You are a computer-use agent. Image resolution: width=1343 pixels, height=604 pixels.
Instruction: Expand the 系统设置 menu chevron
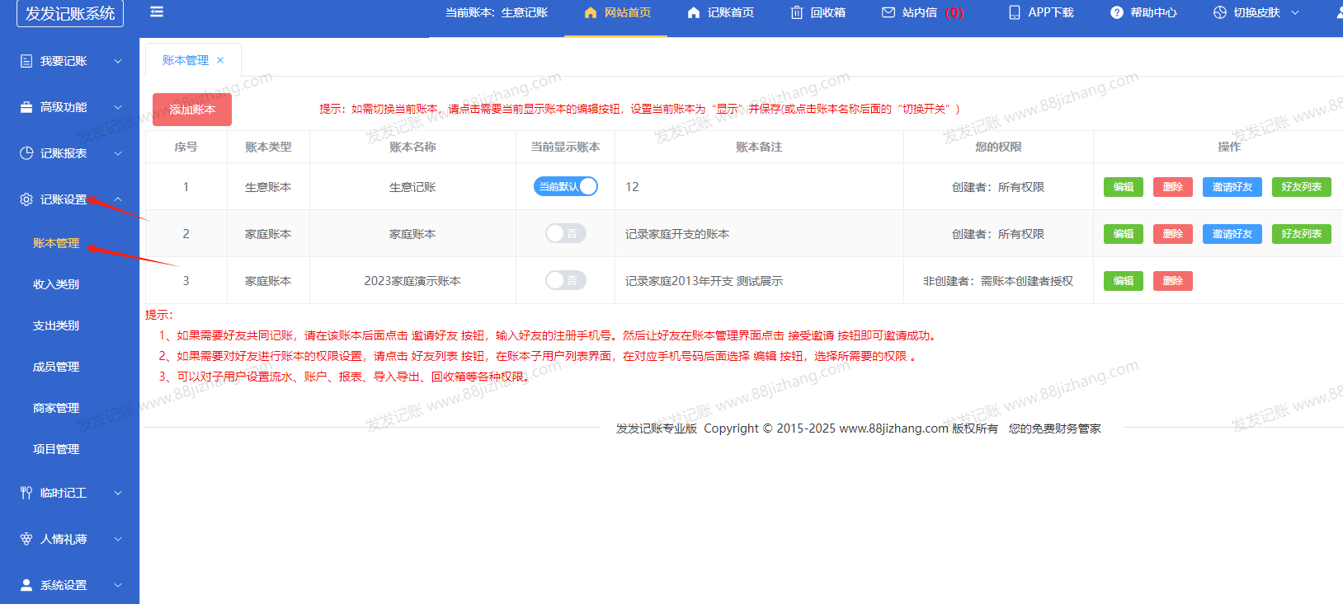tap(118, 585)
